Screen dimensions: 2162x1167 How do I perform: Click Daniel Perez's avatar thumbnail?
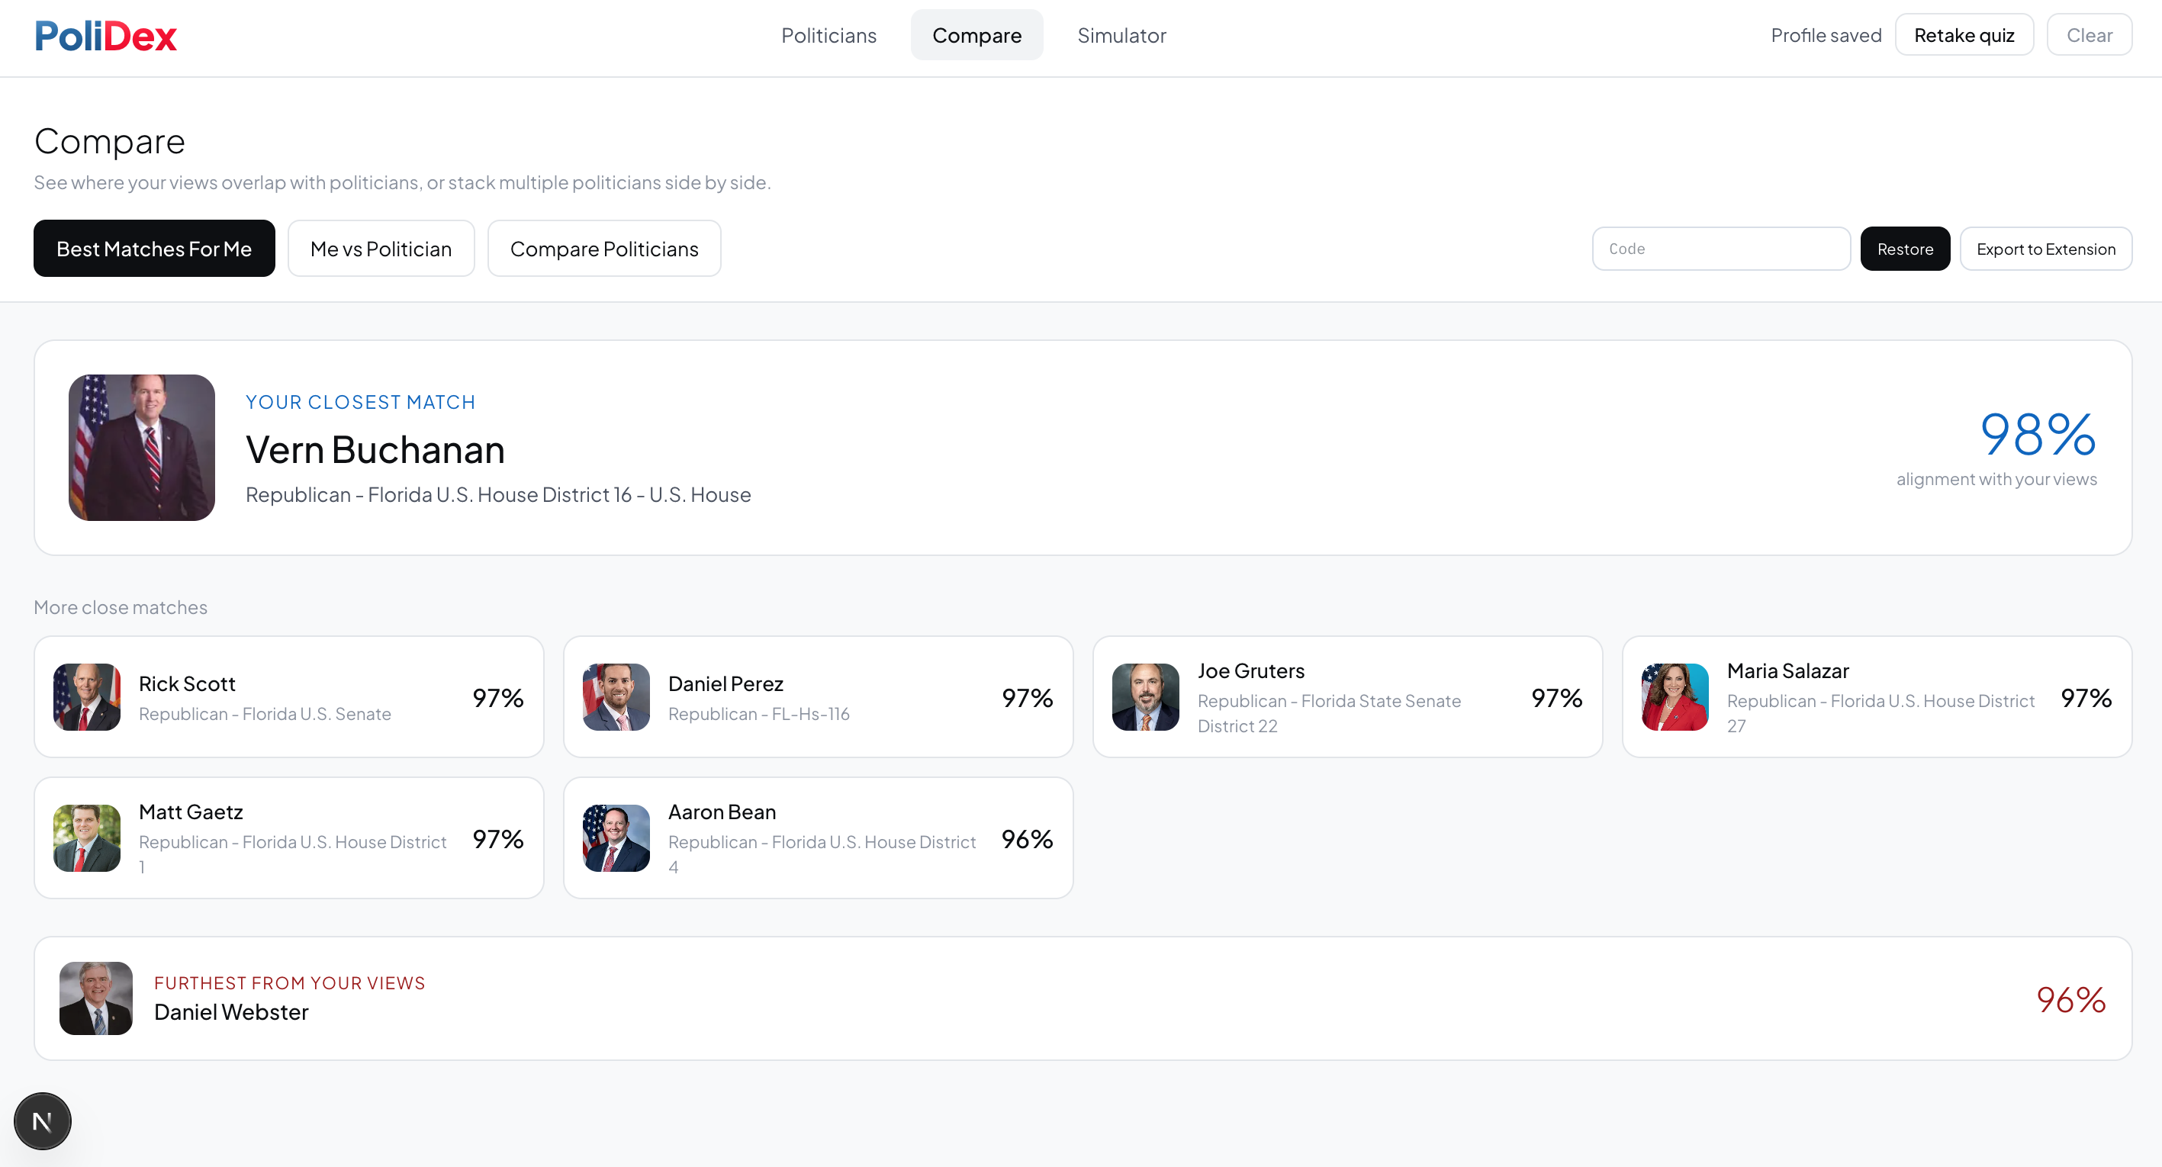click(x=616, y=697)
